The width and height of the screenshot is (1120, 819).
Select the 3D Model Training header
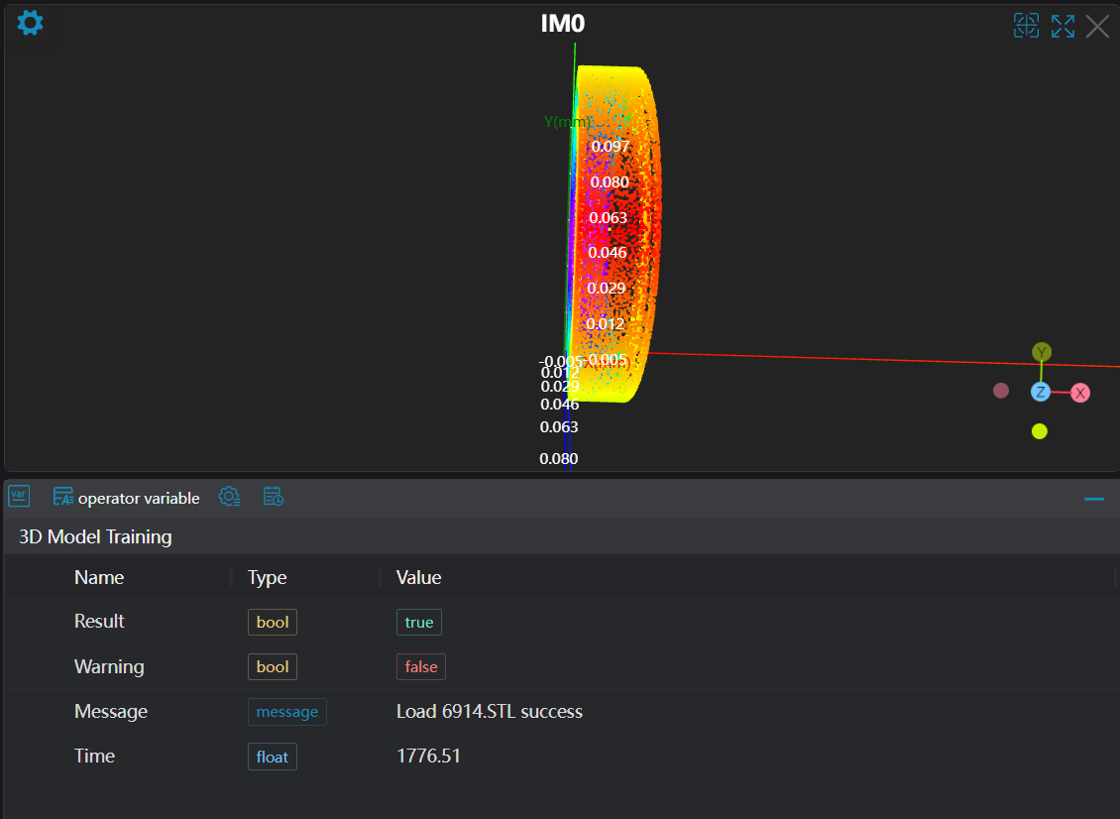coord(95,536)
